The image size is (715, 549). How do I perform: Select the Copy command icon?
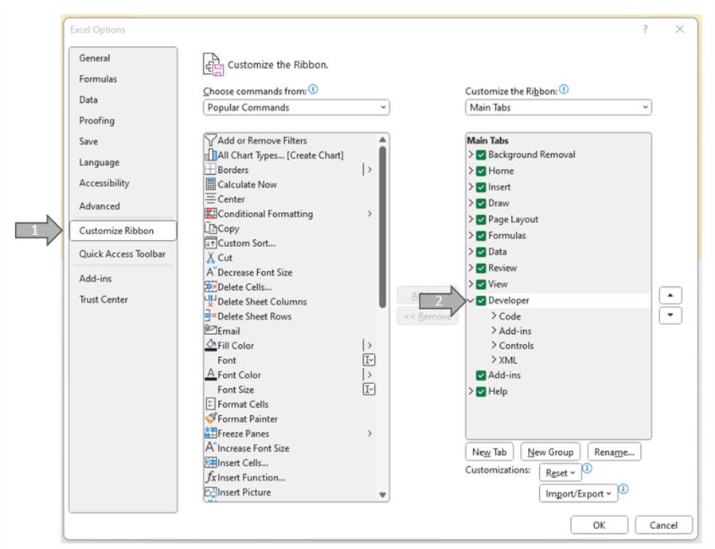click(211, 228)
